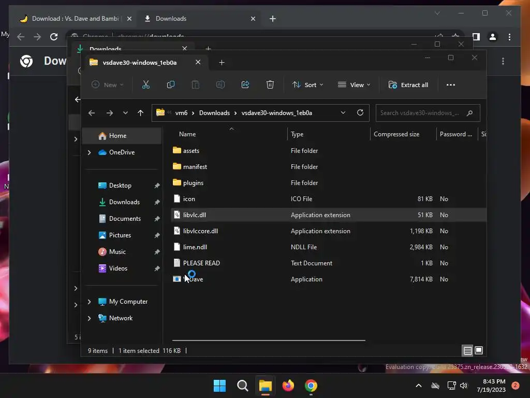Click the Paste clipboard icon
Image resolution: width=530 pixels, height=398 pixels.
click(195, 84)
